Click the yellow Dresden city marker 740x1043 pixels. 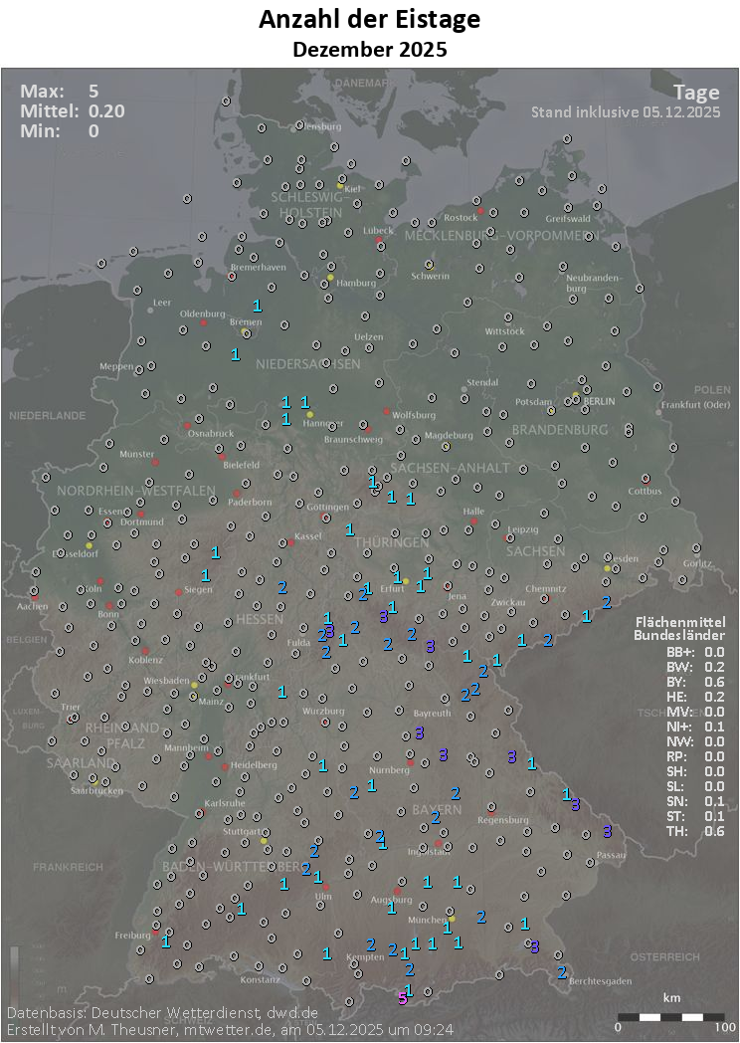[607, 568]
